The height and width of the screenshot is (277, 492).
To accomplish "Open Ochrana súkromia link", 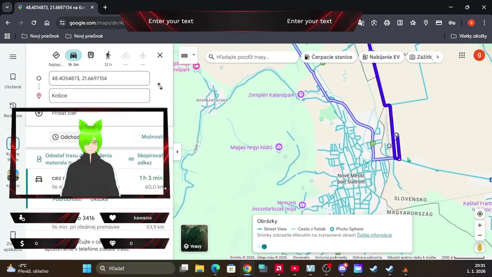I will point(367,257).
